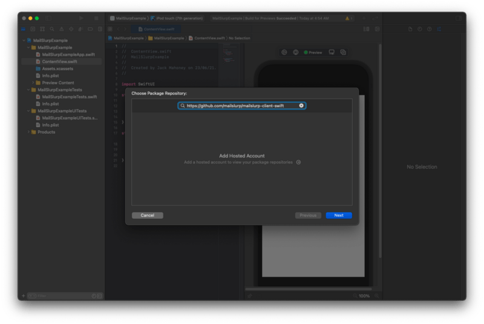This screenshot has height=324, width=484.
Task: Collapse the MailSlurpExample project root
Action: pyautogui.click(x=24, y=41)
